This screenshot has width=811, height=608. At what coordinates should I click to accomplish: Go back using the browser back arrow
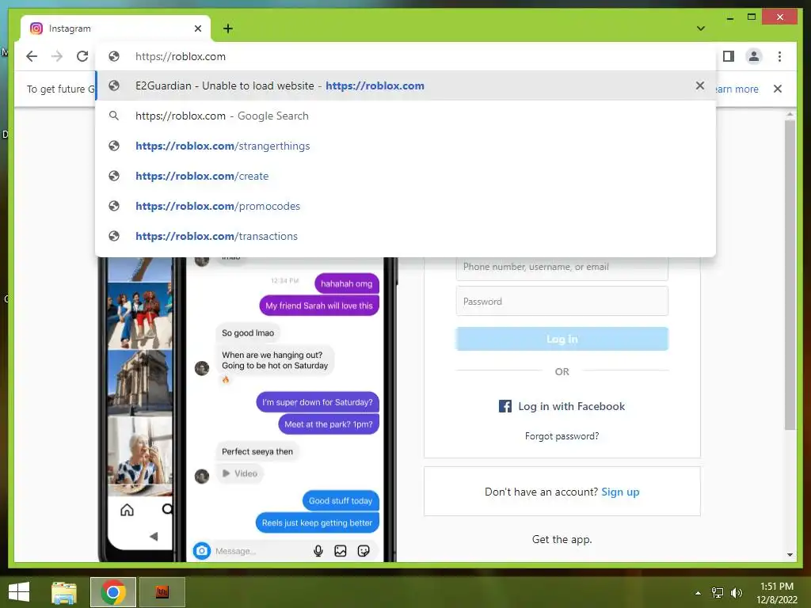click(x=32, y=56)
